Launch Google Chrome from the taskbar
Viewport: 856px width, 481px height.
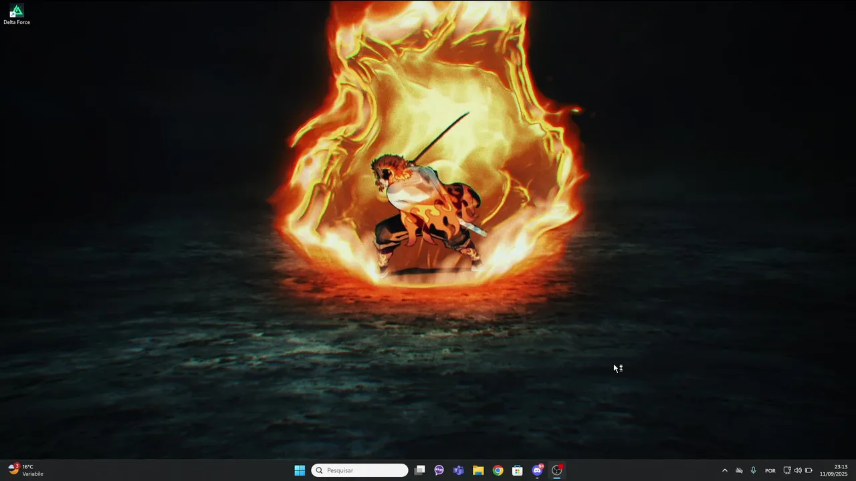coord(498,470)
